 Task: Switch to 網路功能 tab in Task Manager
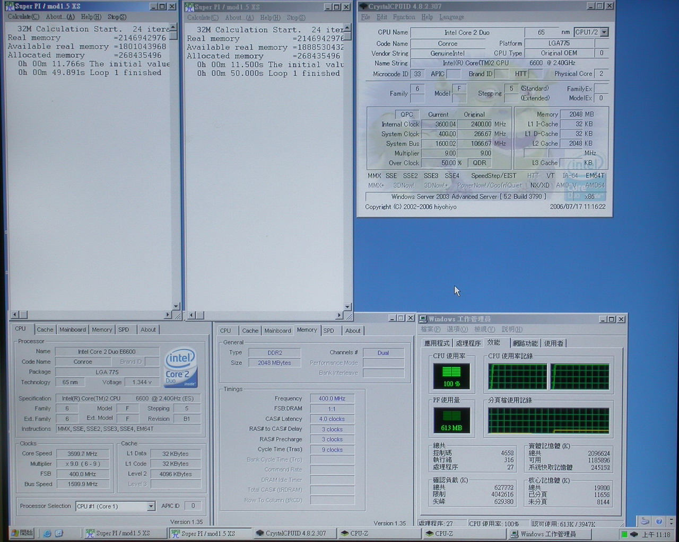tap(525, 343)
